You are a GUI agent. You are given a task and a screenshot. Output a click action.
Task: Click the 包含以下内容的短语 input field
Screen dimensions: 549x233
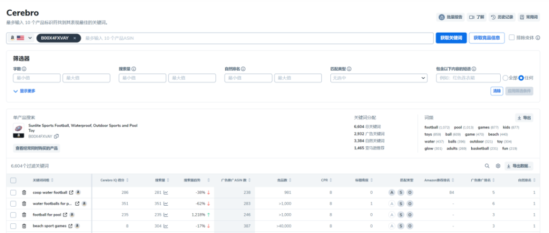point(468,78)
